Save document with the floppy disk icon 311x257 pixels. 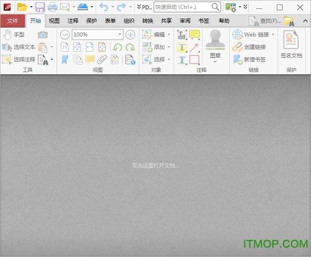(x=40, y=7)
